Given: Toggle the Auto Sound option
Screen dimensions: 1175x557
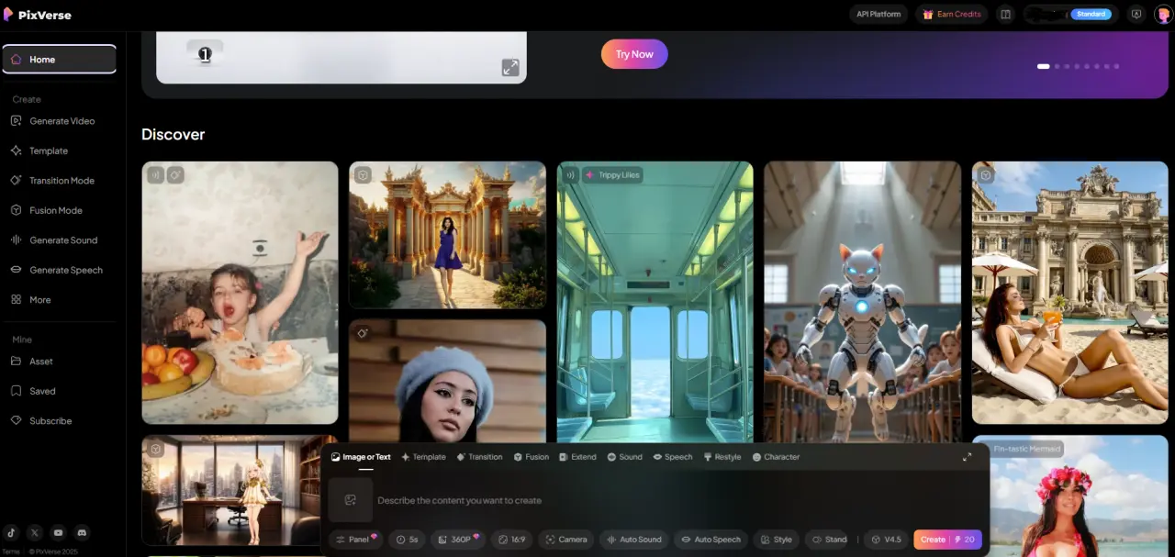Looking at the screenshot, I should pos(632,540).
